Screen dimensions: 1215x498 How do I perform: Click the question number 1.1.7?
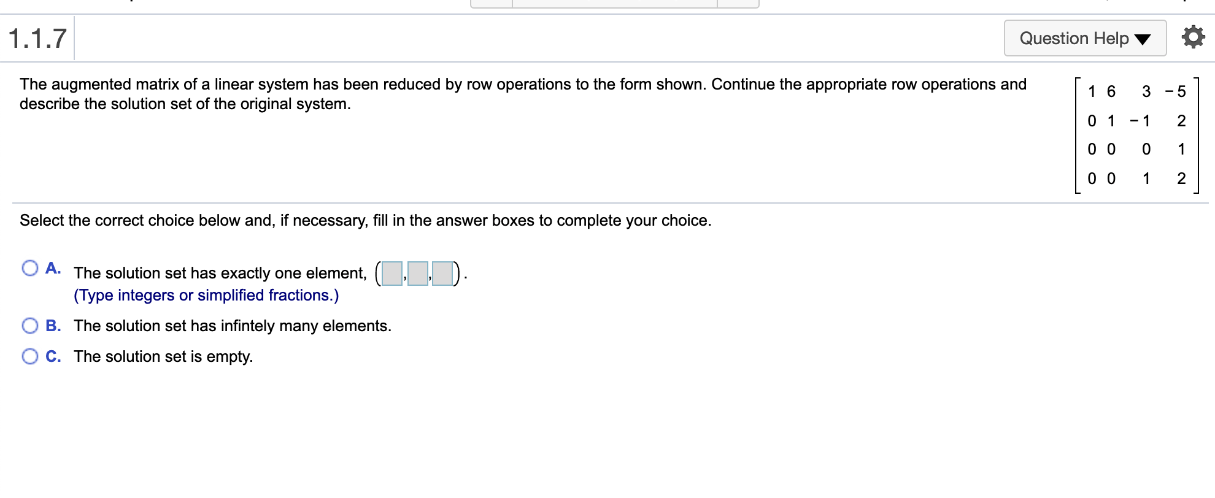click(37, 39)
